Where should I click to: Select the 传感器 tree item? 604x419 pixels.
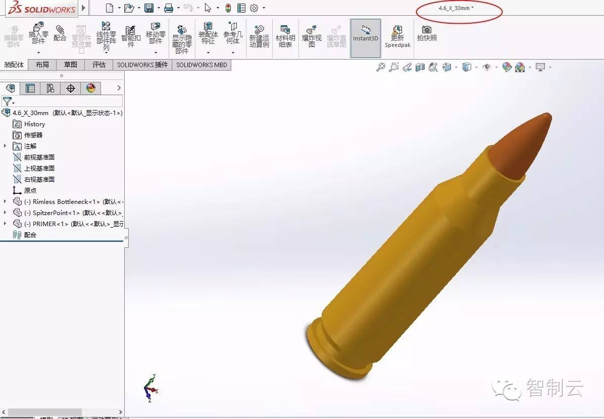coord(28,135)
